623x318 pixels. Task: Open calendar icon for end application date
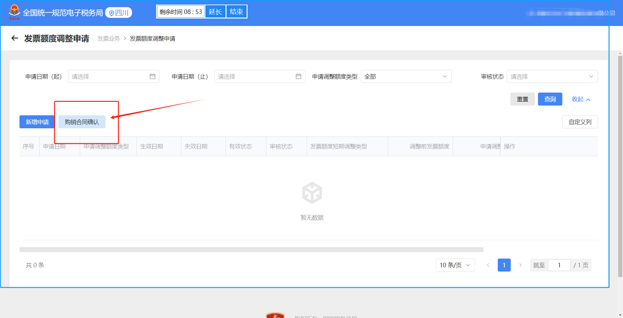point(298,76)
